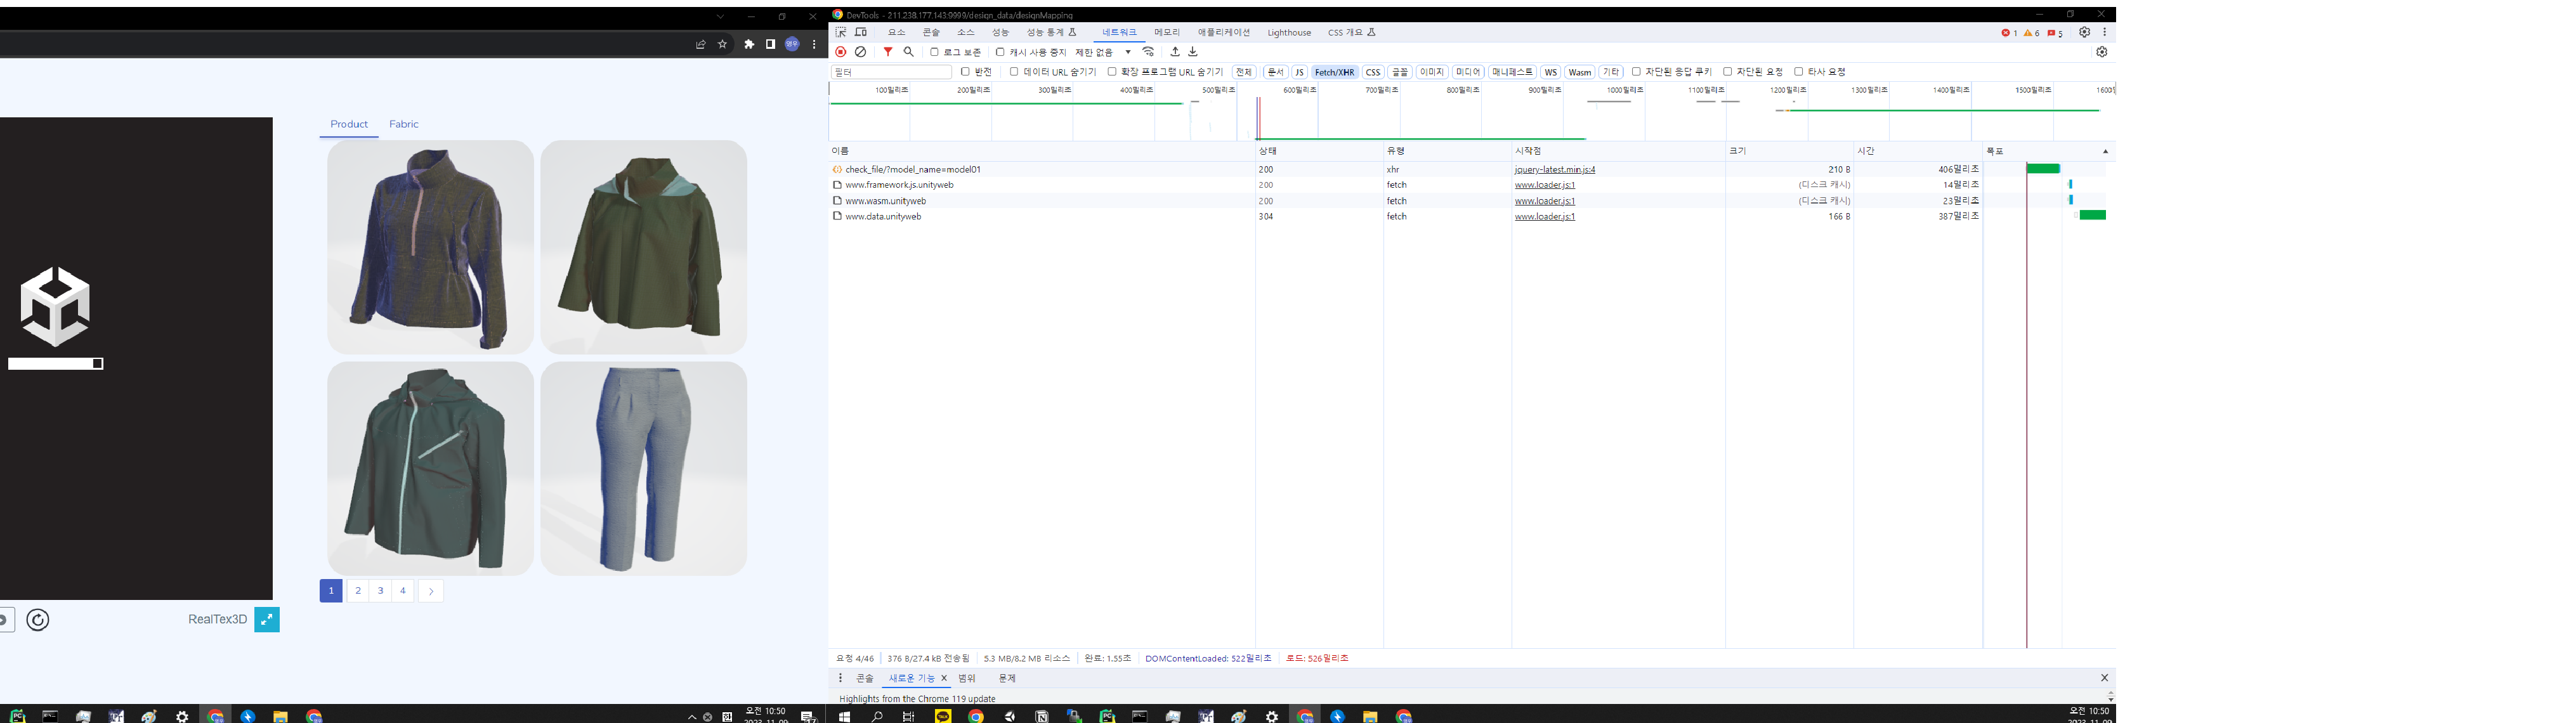Open the jquery-latest.min.js:4 initiator link

click(x=1554, y=170)
